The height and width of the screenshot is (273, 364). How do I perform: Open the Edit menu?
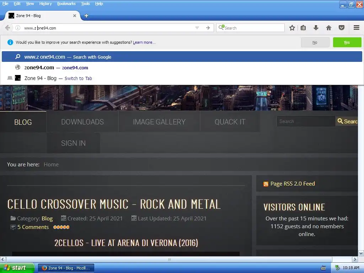(x=17, y=4)
